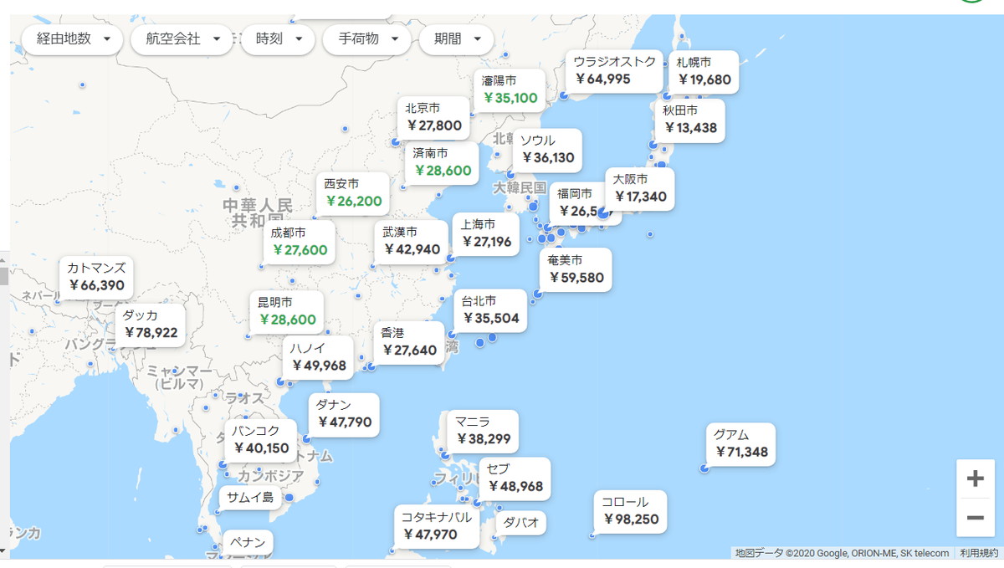The image size is (1004, 568).
Task: Pick the 瀋陽市 ¥35,100 destination card
Action: click(510, 90)
